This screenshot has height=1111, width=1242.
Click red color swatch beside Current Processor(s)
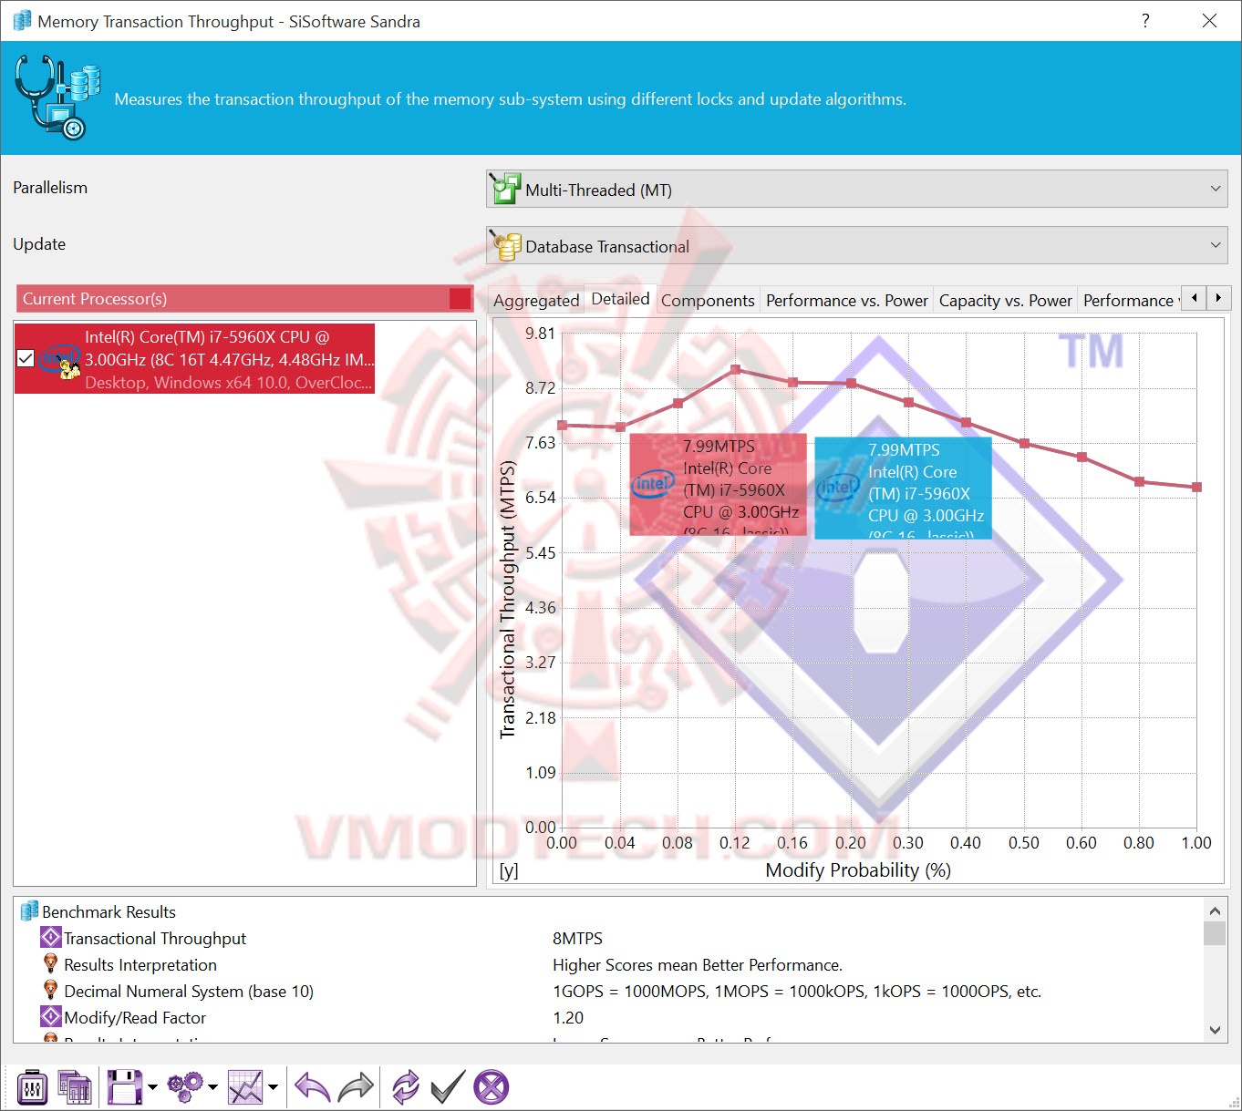point(461,298)
